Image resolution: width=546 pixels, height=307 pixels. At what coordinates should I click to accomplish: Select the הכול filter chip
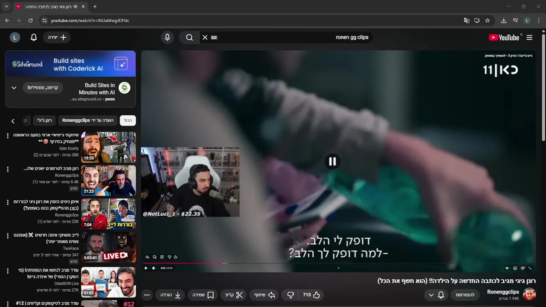128,121
